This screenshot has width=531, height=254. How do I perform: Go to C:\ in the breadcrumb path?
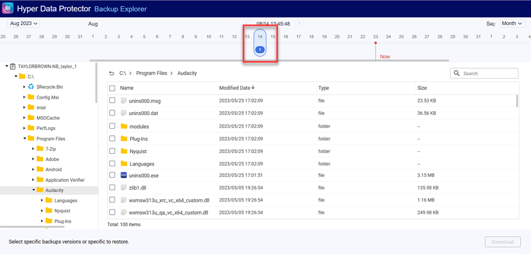123,73
